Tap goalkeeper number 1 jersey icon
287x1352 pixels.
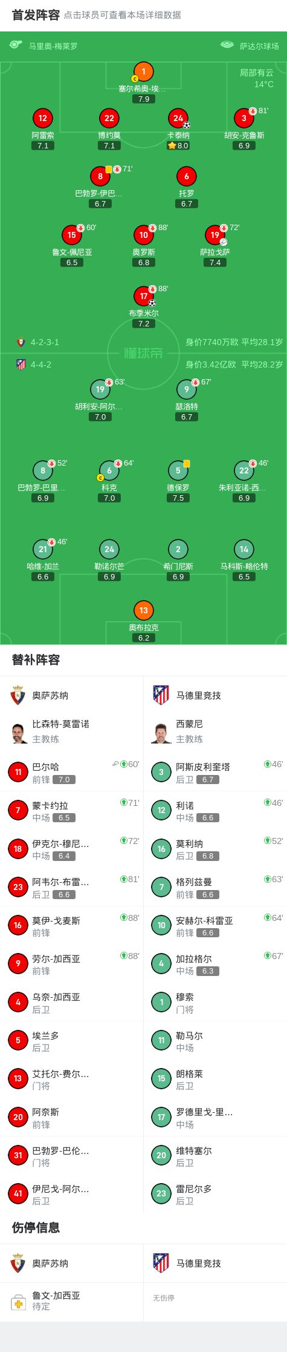143,71
